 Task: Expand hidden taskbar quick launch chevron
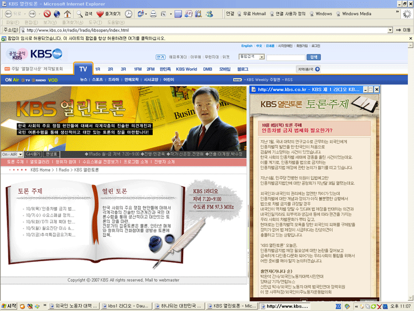coord(45,305)
